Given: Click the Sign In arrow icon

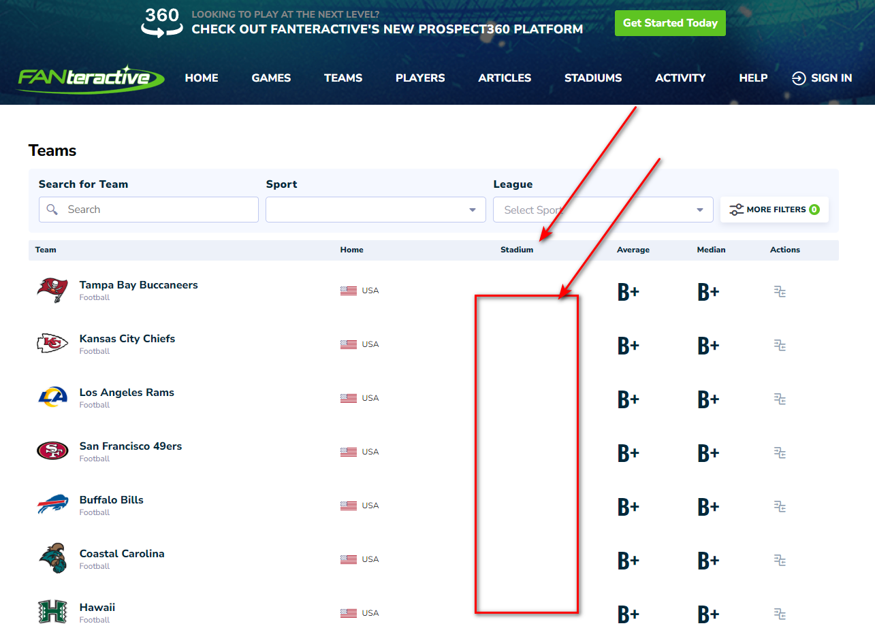Looking at the screenshot, I should pos(799,78).
